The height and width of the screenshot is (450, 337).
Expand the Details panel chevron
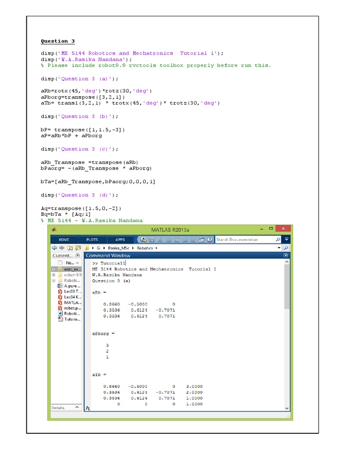click(x=77, y=407)
